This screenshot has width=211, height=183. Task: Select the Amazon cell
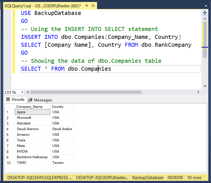(x=32, y=135)
